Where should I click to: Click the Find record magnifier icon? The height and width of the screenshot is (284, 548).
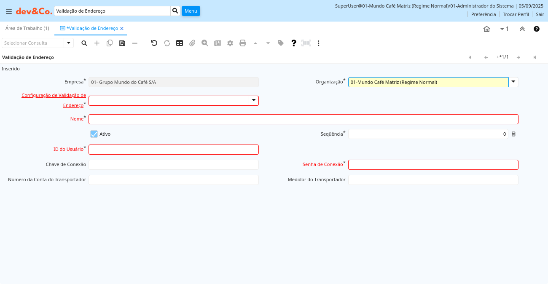[84, 43]
